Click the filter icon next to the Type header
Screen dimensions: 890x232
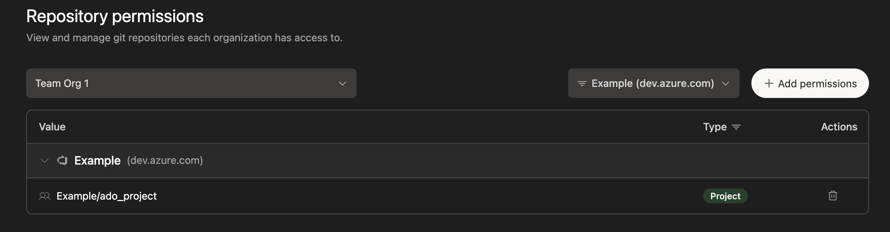(x=737, y=127)
